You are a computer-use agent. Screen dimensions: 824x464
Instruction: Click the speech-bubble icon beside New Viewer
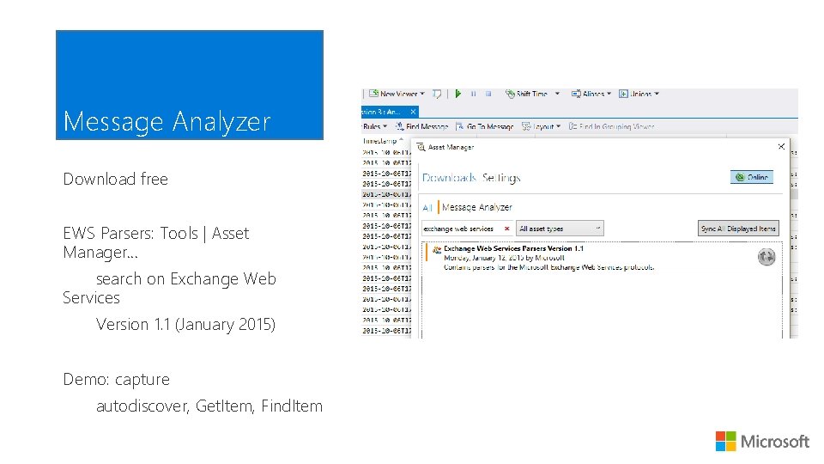pyautogui.click(x=437, y=95)
